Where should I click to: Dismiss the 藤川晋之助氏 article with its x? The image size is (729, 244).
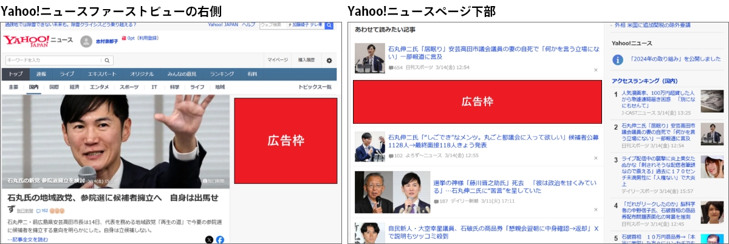[595, 209]
